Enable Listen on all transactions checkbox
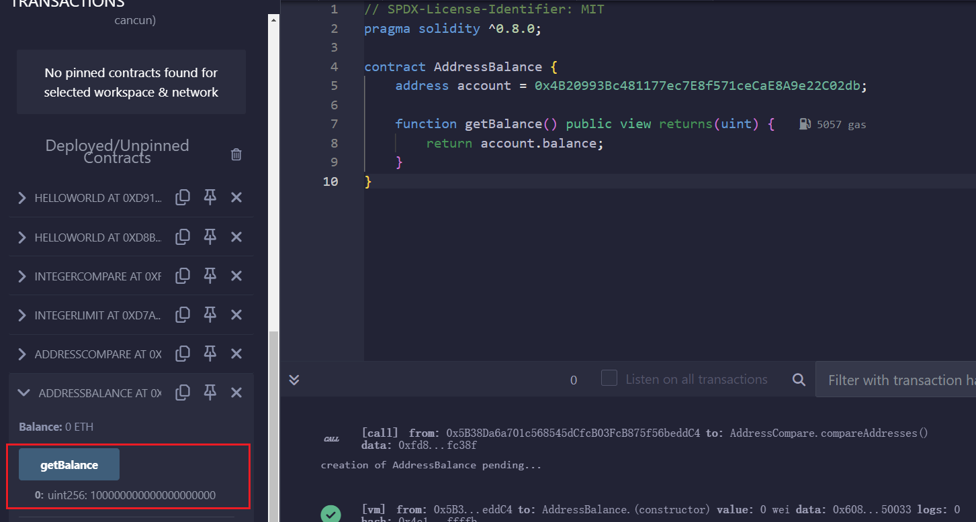The height and width of the screenshot is (522, 976). pyautogui.click(x=609, y=378)
